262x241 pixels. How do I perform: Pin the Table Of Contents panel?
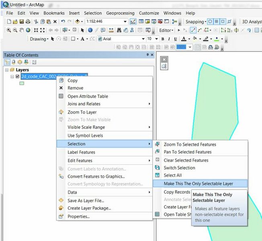pos(147,55)
